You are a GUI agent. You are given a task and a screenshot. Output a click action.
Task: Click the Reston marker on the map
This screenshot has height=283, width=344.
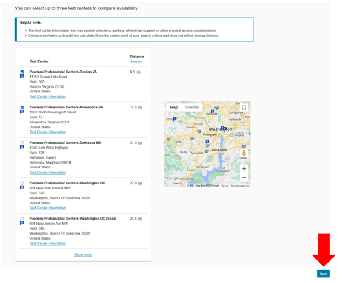175,119
